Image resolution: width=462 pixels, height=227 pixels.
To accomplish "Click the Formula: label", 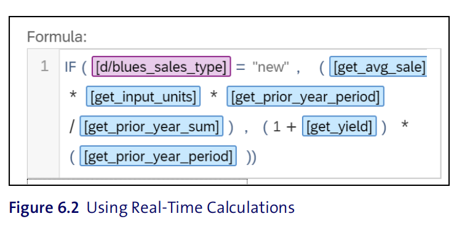I will pyautogui.click(x=57, y=37).
